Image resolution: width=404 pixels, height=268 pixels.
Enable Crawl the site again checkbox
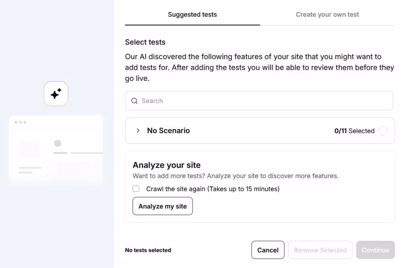point(136,189)
